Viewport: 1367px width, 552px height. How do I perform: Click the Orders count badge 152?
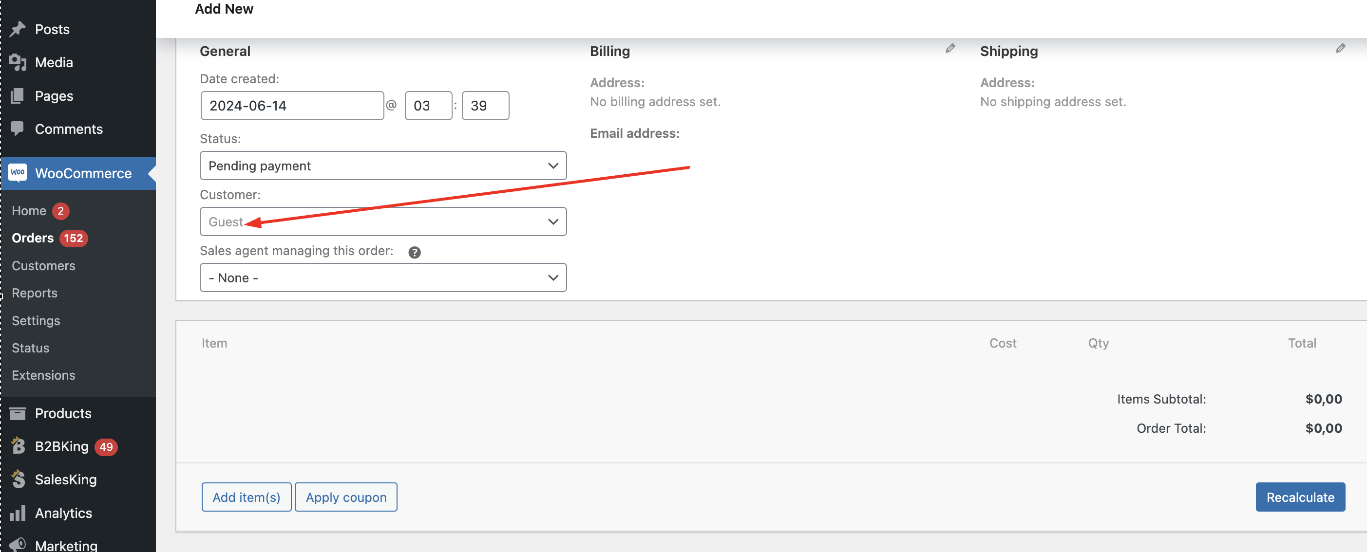tap(73, 238)
